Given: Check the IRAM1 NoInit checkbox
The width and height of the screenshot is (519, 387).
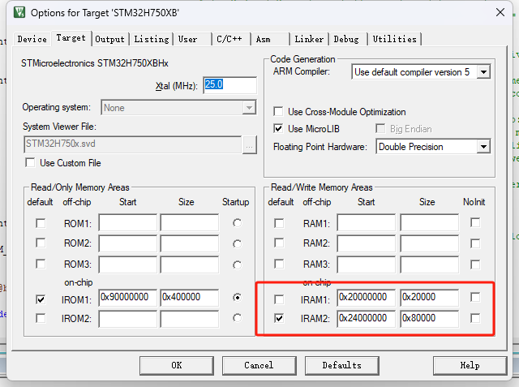Looking at the screenshot, I should coord(475,297).
